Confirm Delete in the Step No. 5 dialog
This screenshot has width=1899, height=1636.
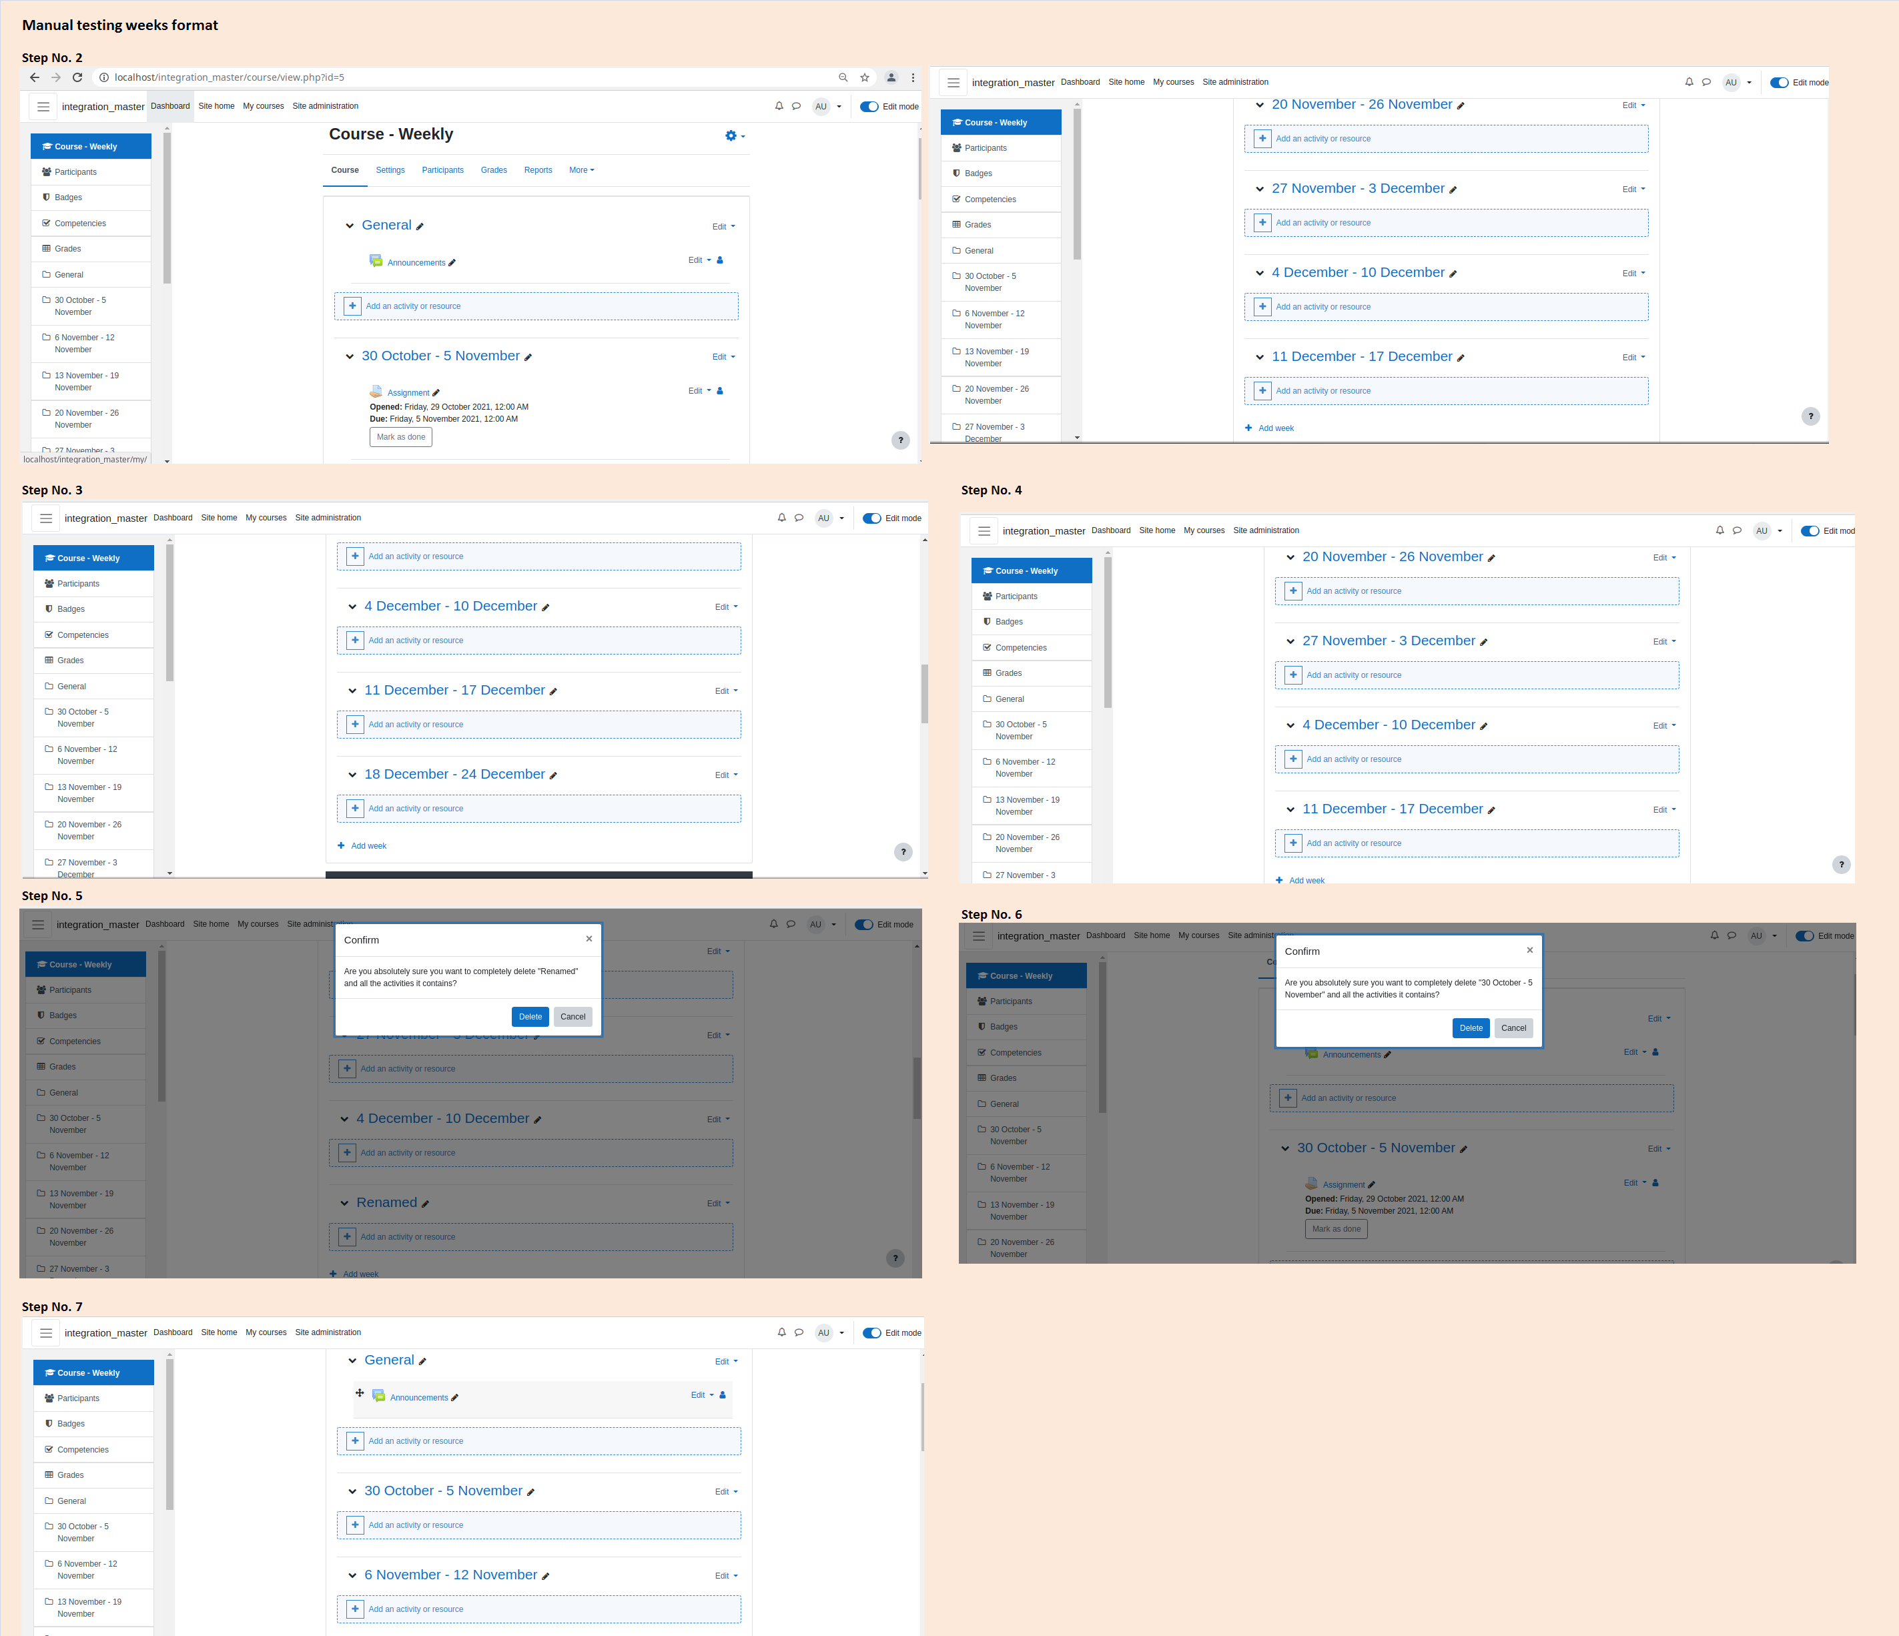530,1016
